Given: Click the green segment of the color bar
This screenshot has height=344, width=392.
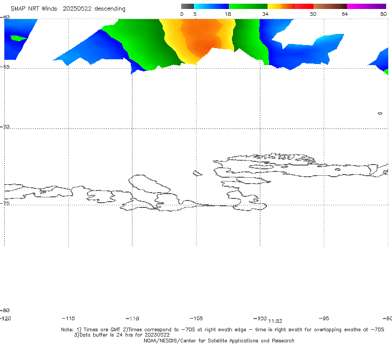Looking at the screenshot, I should (x=248, y=6).
